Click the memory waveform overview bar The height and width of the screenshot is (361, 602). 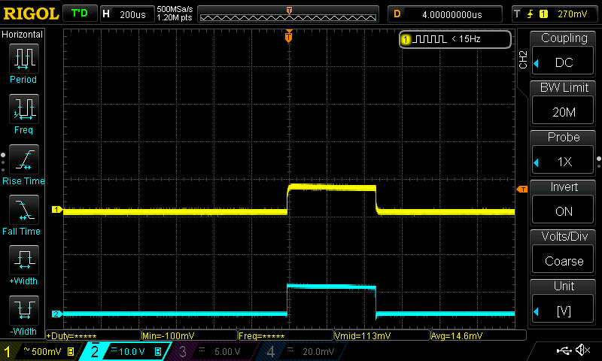[x=288, y=14]
